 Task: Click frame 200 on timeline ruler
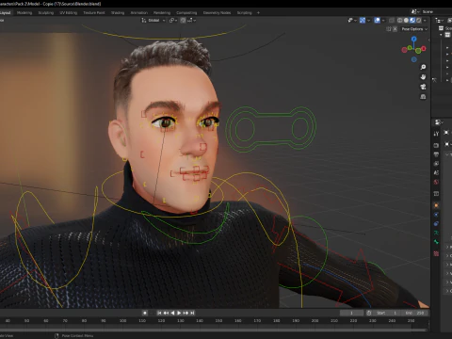[315, 321]
